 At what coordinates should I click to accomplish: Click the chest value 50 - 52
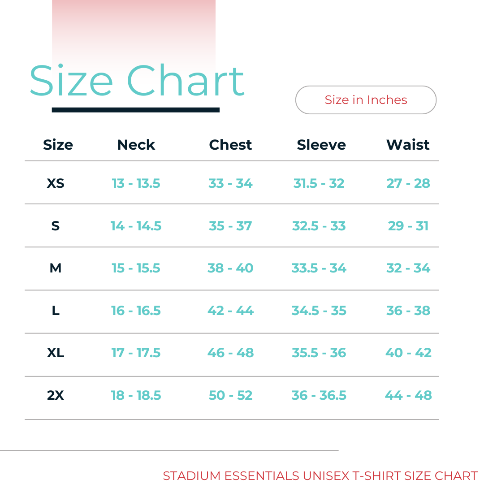tap(230, 395)
